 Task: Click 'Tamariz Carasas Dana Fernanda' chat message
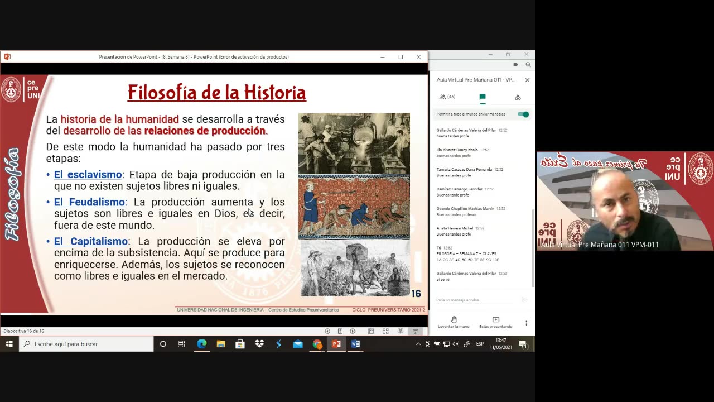click(470, 172)
